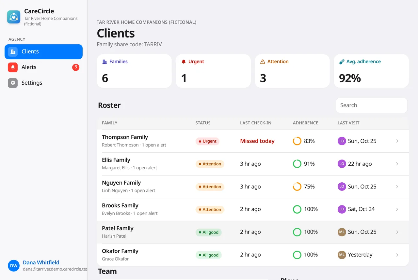Click the 92% average adherence value
The width and height of the screenshot is (418, 280).
click(350, 78)
